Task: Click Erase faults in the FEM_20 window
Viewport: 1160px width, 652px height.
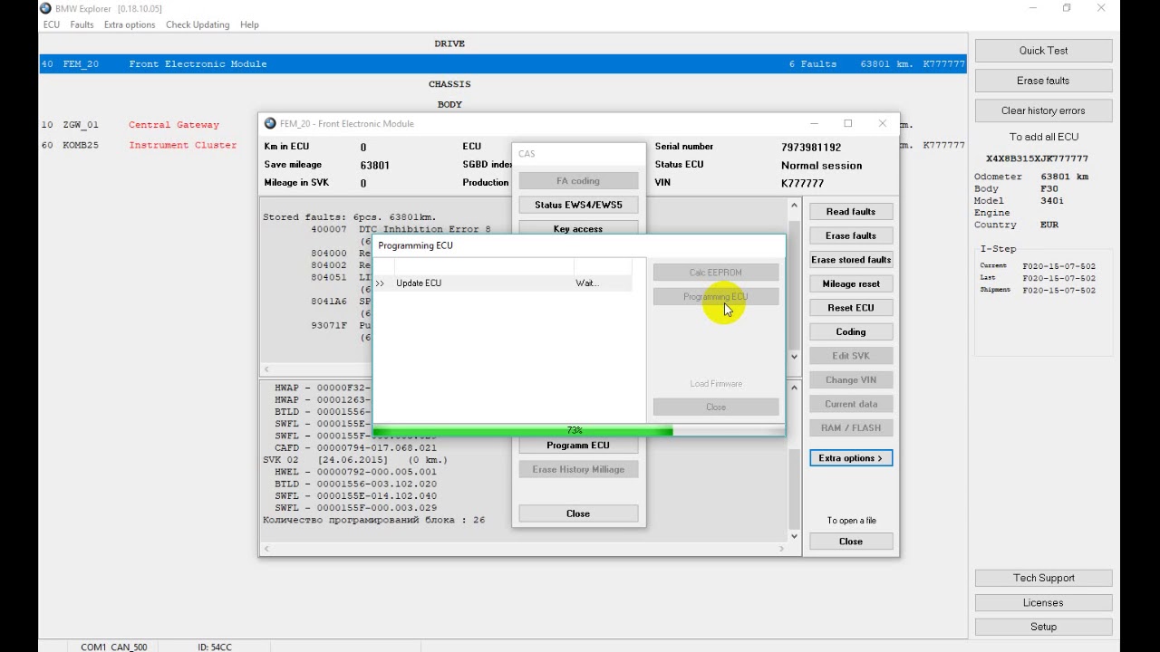Action: (851, 235)
